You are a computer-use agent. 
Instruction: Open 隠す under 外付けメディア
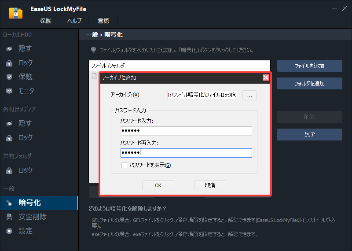pos(25,123)
